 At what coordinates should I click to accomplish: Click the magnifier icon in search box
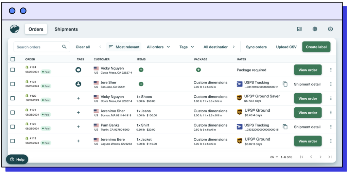[x=64, y=47]
